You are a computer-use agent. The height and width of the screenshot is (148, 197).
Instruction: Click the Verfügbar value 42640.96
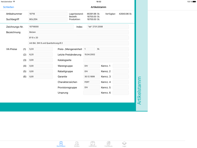pyautogui.click(x=125, y=14)
